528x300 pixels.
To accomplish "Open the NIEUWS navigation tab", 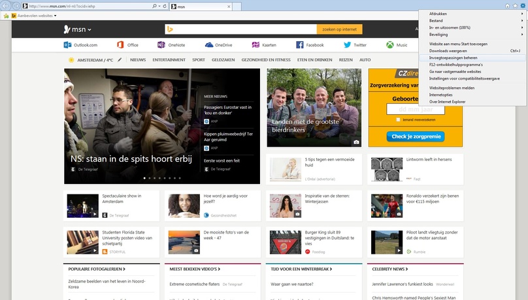I will pos(138,60).
